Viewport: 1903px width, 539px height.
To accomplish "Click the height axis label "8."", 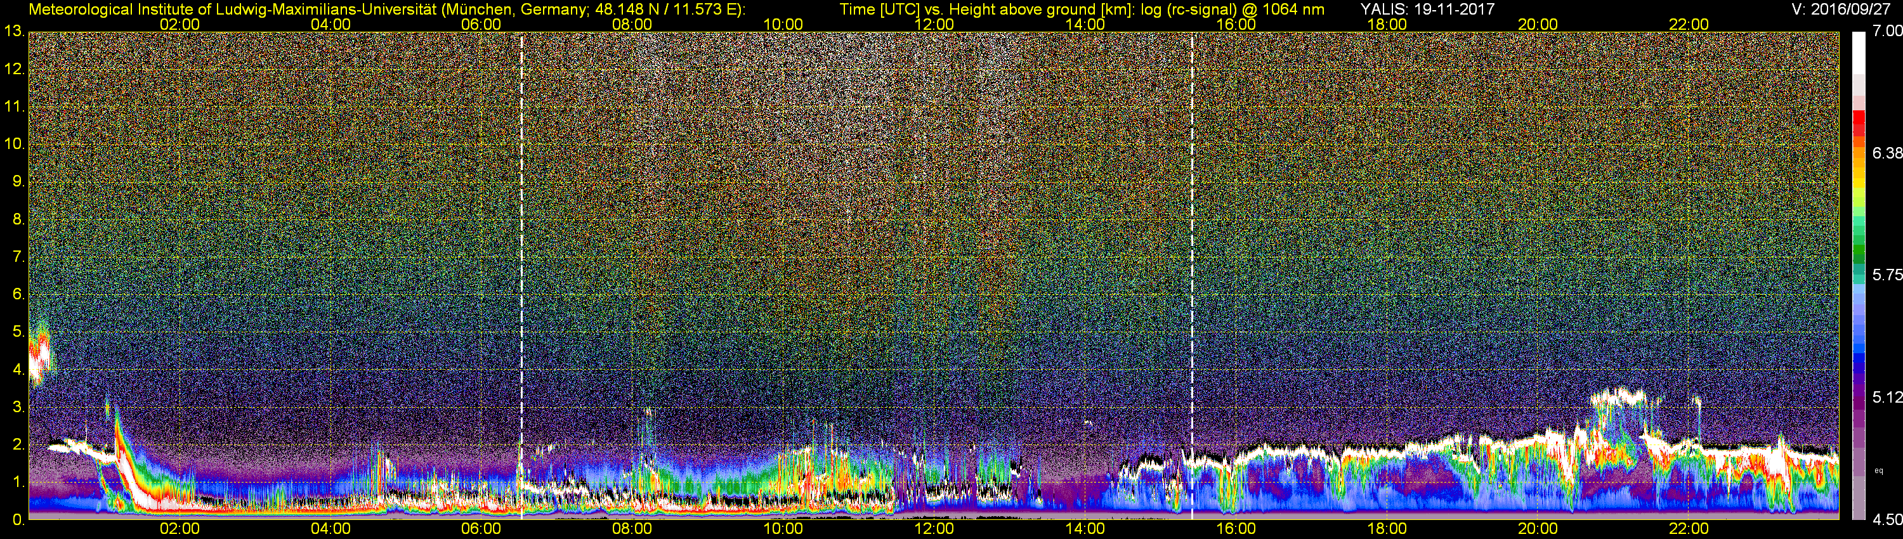I will 18,219.
